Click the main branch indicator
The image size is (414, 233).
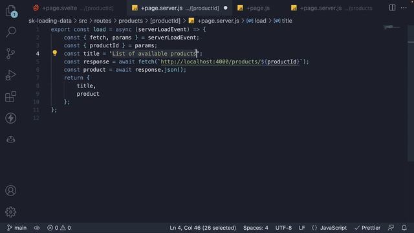(17, 228)
